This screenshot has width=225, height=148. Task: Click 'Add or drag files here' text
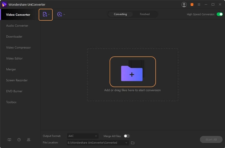[132, 90]
